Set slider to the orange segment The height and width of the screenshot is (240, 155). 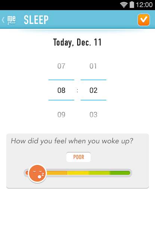click(x=57, y=173)
